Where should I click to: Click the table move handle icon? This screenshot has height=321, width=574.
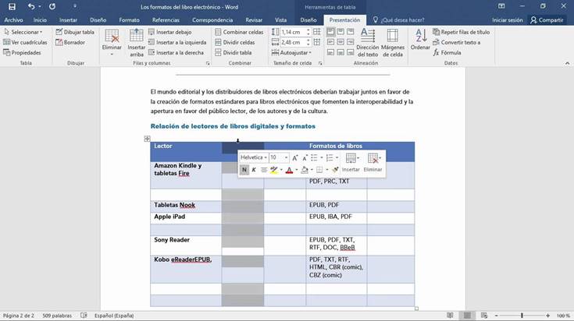pyautogui.click(x=147, y=139)
